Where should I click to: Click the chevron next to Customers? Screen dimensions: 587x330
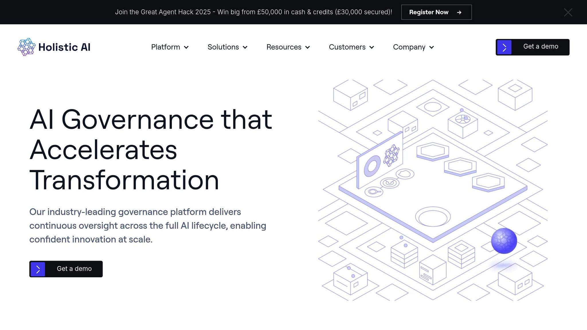pos(372,48)
